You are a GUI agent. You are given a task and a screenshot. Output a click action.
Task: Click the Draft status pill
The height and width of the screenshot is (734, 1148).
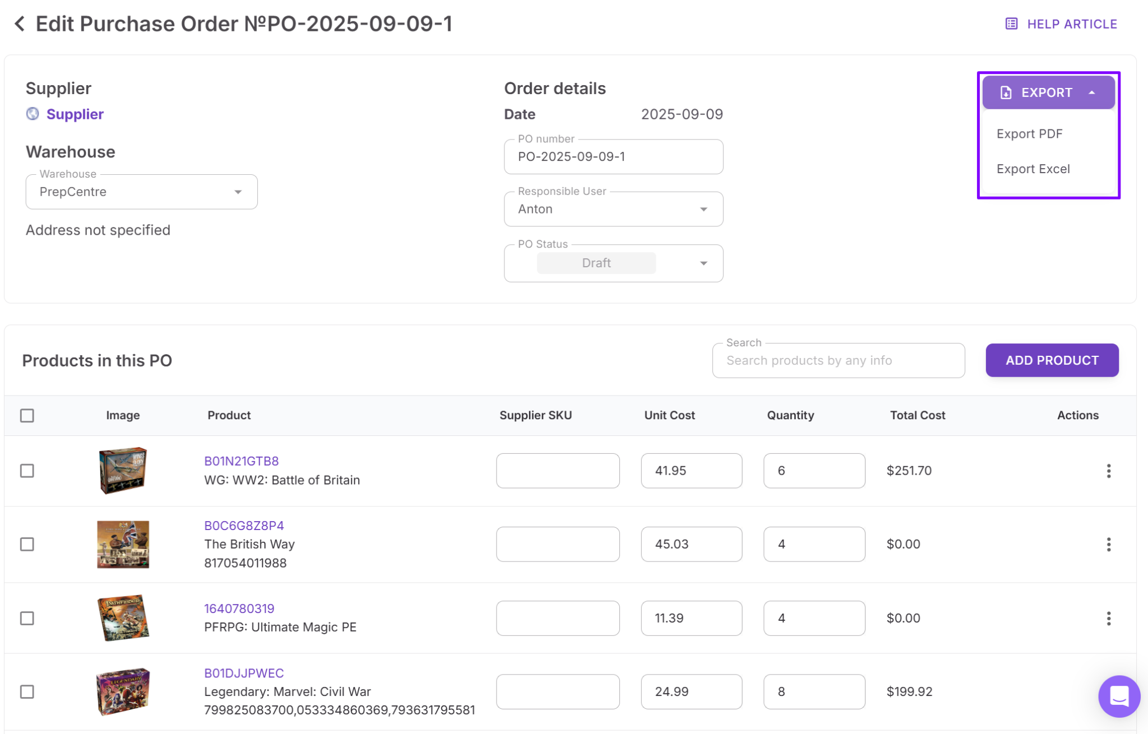click(x=596, y=263)
